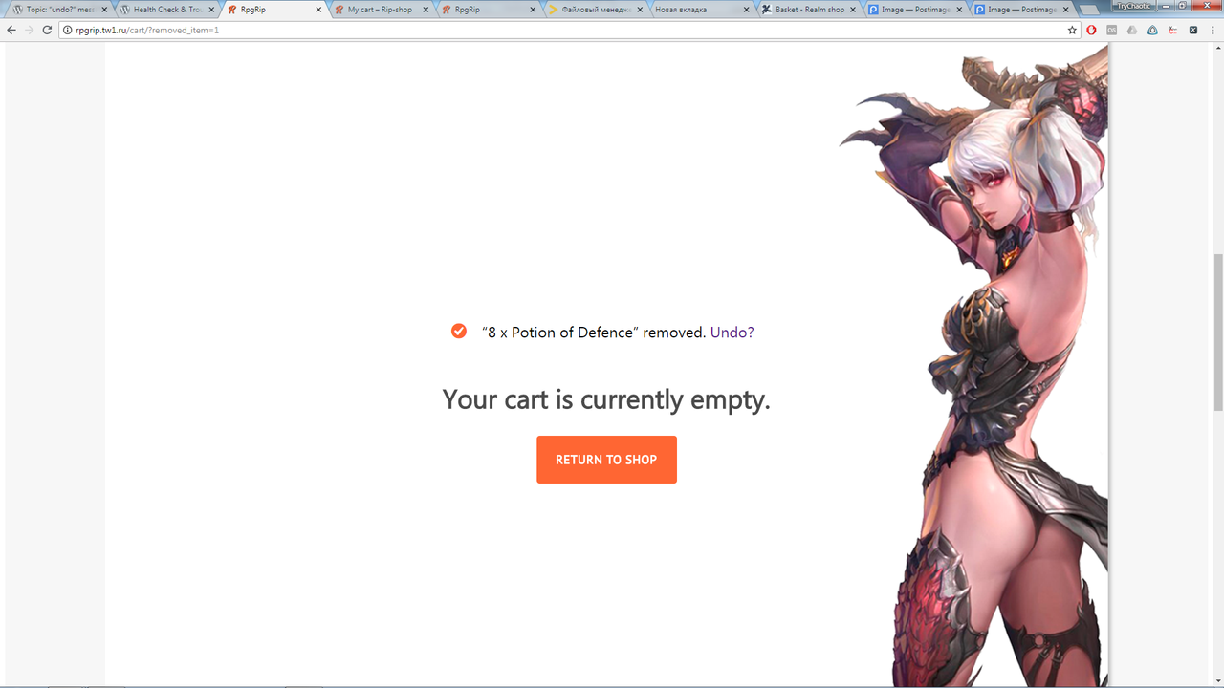
Task: Switch to the "Basket - Realm shop" tab
Action: pyautogui.click(x=807, y=10)
